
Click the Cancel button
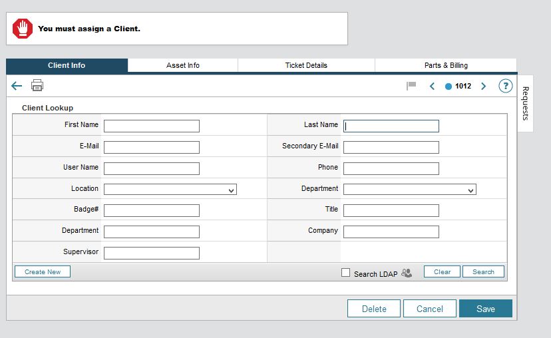[x=430, y=309]
